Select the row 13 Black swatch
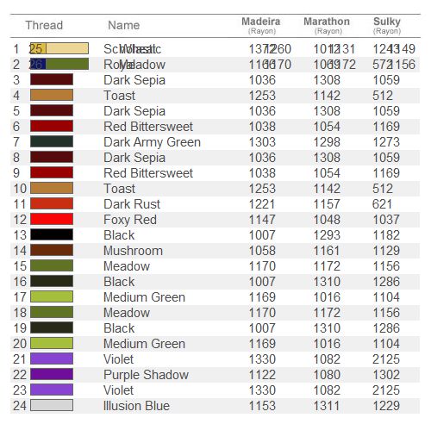 pyautogui.click(x=52, y=234)
